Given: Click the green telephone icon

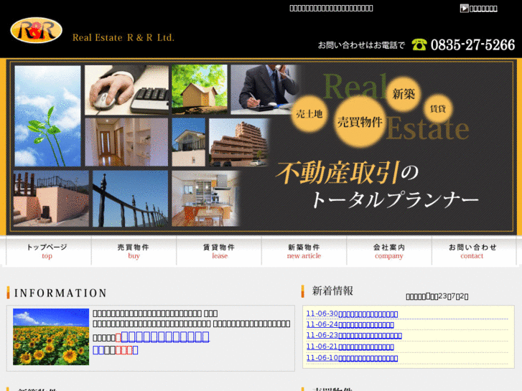Looking at the screenshot, I should 419,44.
